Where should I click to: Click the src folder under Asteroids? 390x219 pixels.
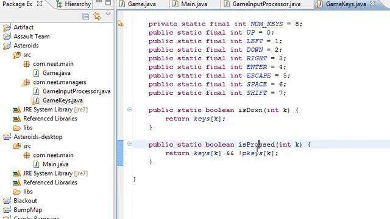[27, 55]
